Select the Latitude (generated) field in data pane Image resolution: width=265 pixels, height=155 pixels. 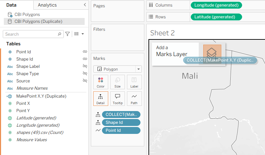[36, 118]
